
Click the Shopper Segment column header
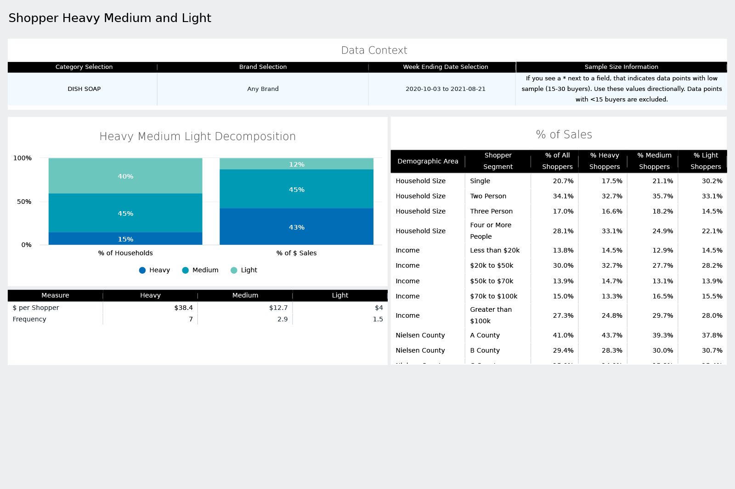[x=498, y=161]
